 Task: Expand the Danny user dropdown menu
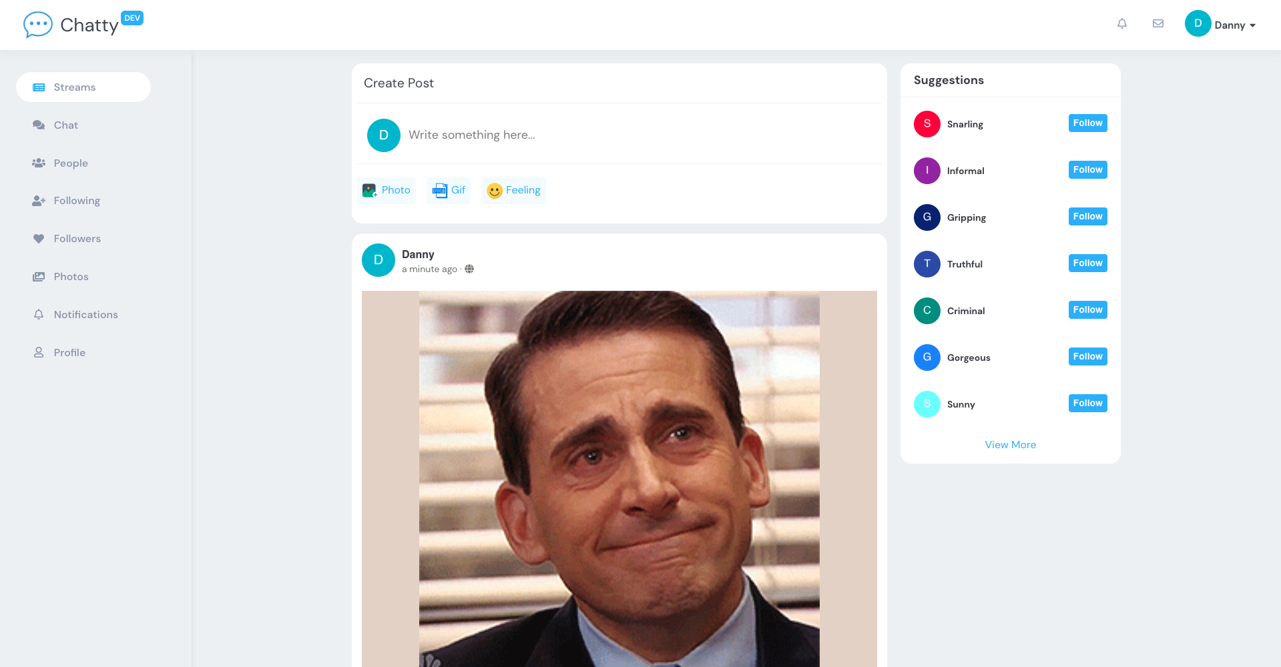click(x=1221, y=24)
